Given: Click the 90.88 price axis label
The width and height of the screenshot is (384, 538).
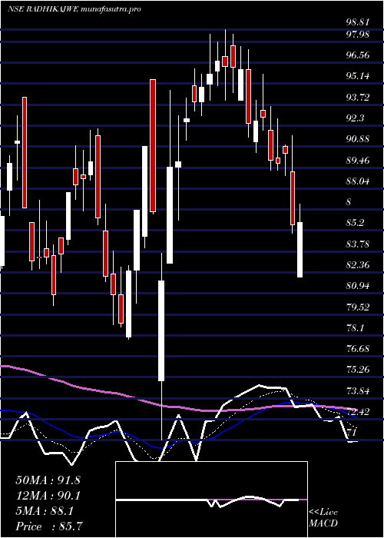Looking at the screenshot, I should [x=358, y=139].
